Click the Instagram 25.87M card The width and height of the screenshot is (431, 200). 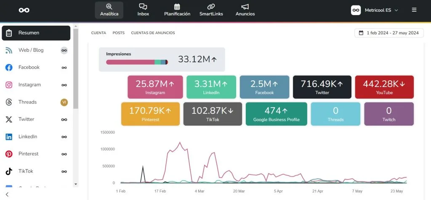tap(155, 87)
